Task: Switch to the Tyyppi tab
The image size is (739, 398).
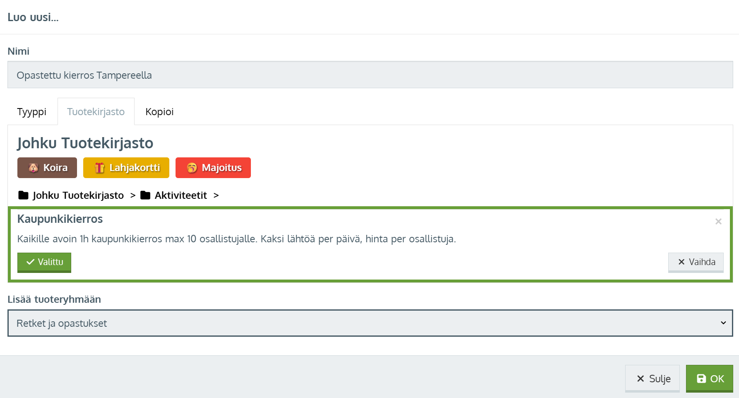Action: click(32, 112)
